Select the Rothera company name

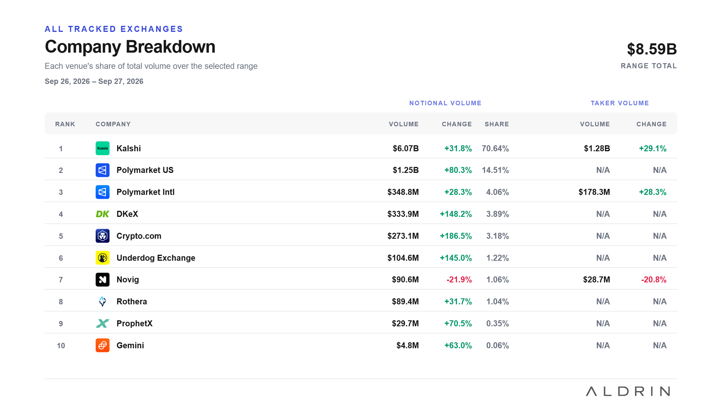pos(132,302)
